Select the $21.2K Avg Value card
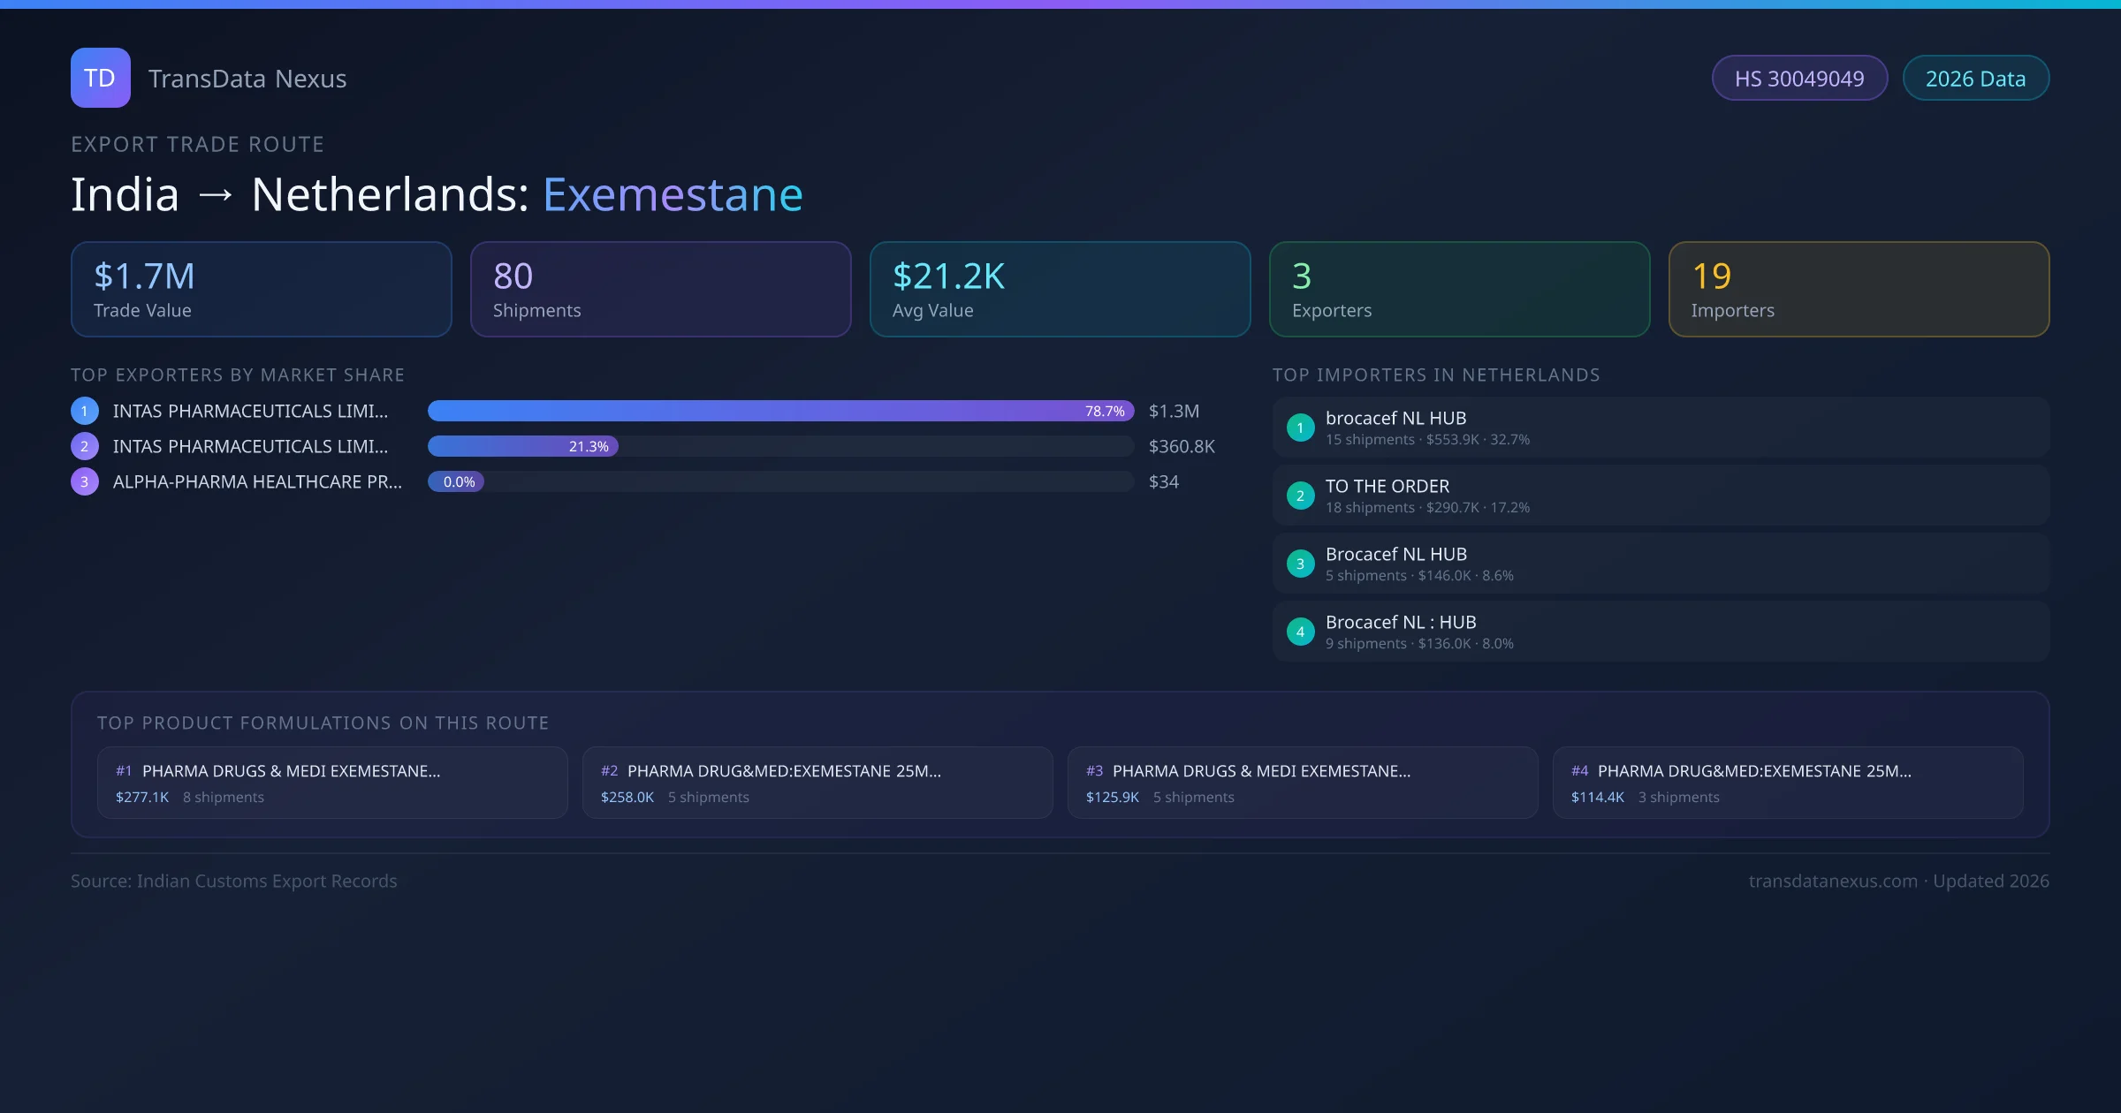This screenshot has width=2121, height=1113. coord(1060,289)
